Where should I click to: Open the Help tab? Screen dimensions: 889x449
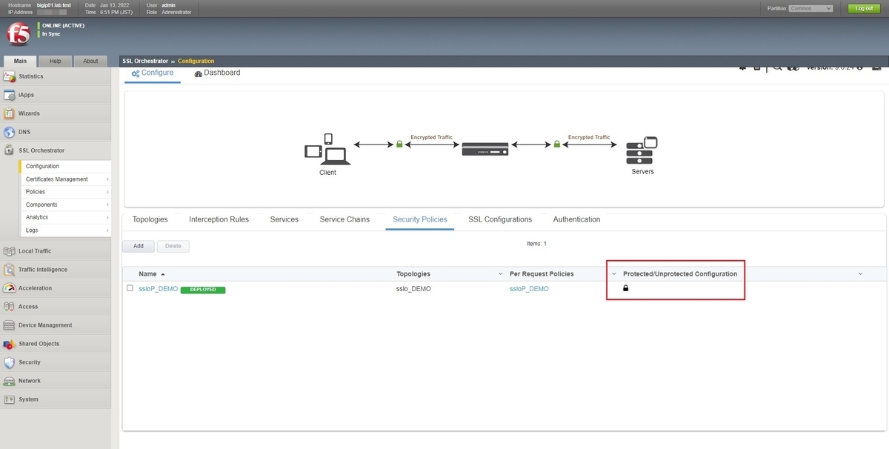(x=56, y=61)
